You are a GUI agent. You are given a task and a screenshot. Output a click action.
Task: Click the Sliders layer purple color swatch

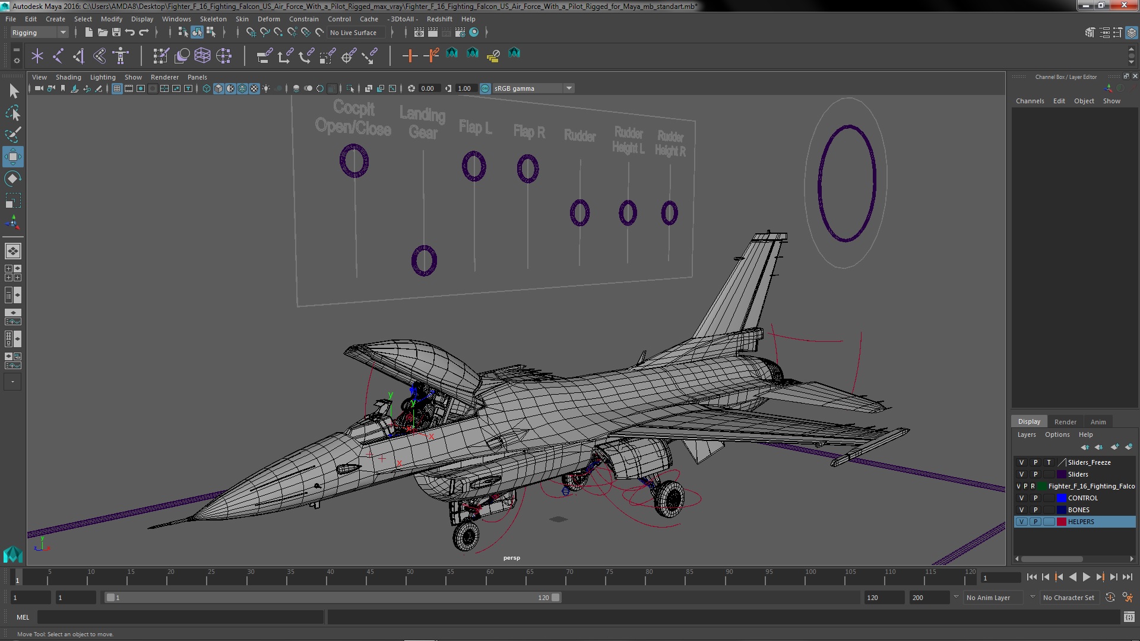tap(1062, 474)
